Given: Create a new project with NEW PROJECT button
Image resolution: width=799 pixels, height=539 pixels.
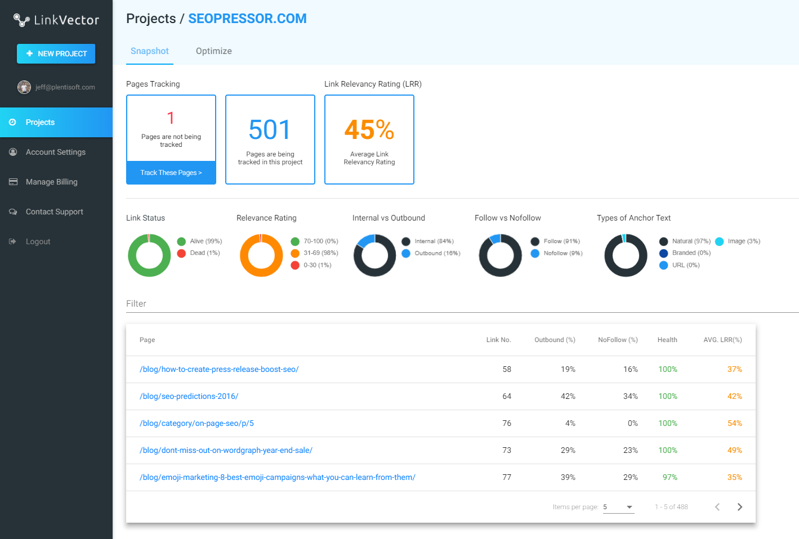Looking at the screenshot, I should coord(56,53).
